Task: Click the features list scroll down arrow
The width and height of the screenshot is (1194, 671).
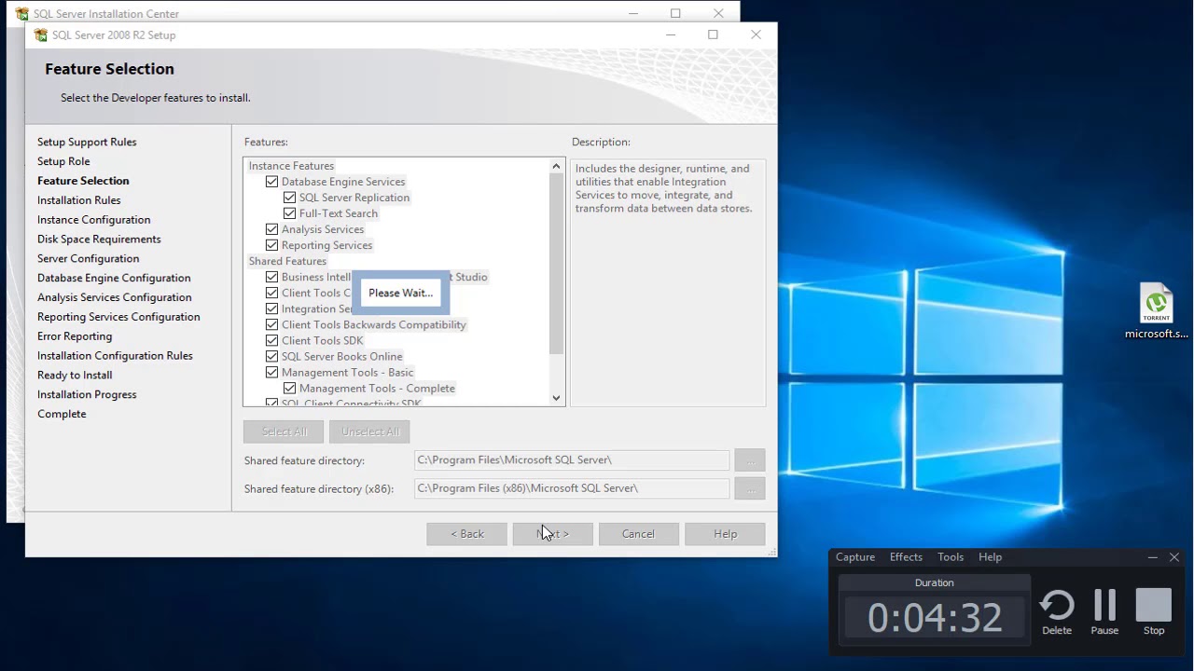Action: (x=556, y=398)
